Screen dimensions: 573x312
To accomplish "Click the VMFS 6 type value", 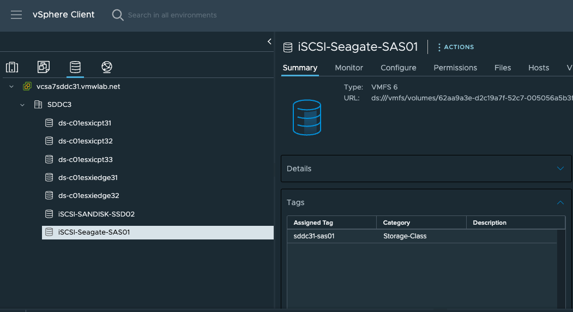I will 384,87.
